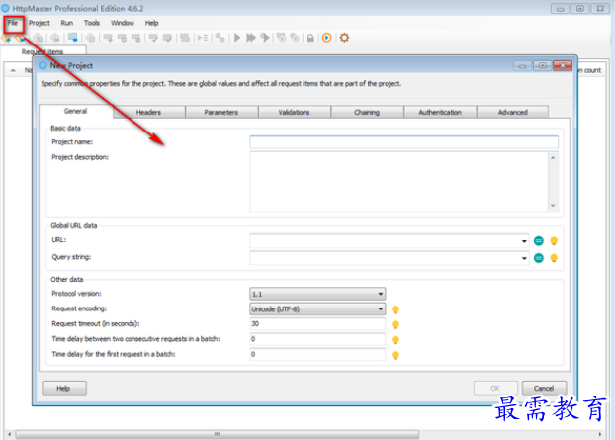The height and width of the screenshot is (440, 615).
Task: Select the General tab
Action: click(x=76, y=111)
